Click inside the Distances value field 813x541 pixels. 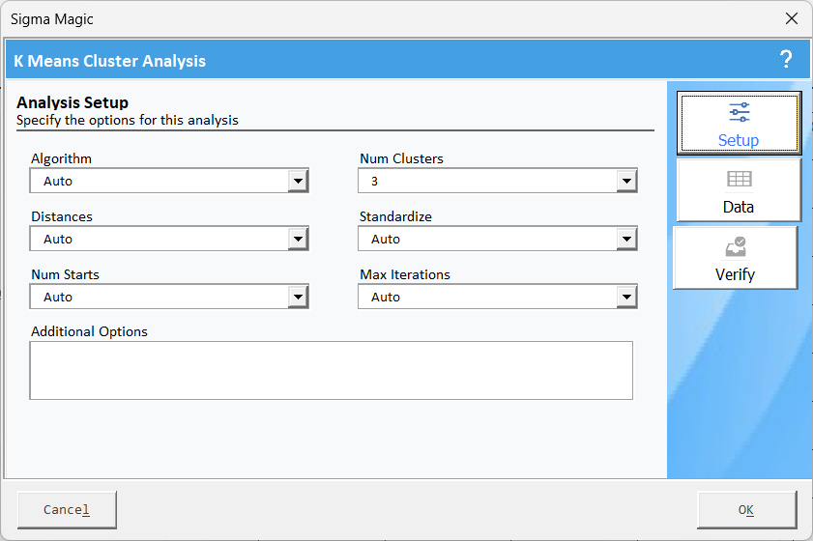pyautogui.click(x=160, y=240)
